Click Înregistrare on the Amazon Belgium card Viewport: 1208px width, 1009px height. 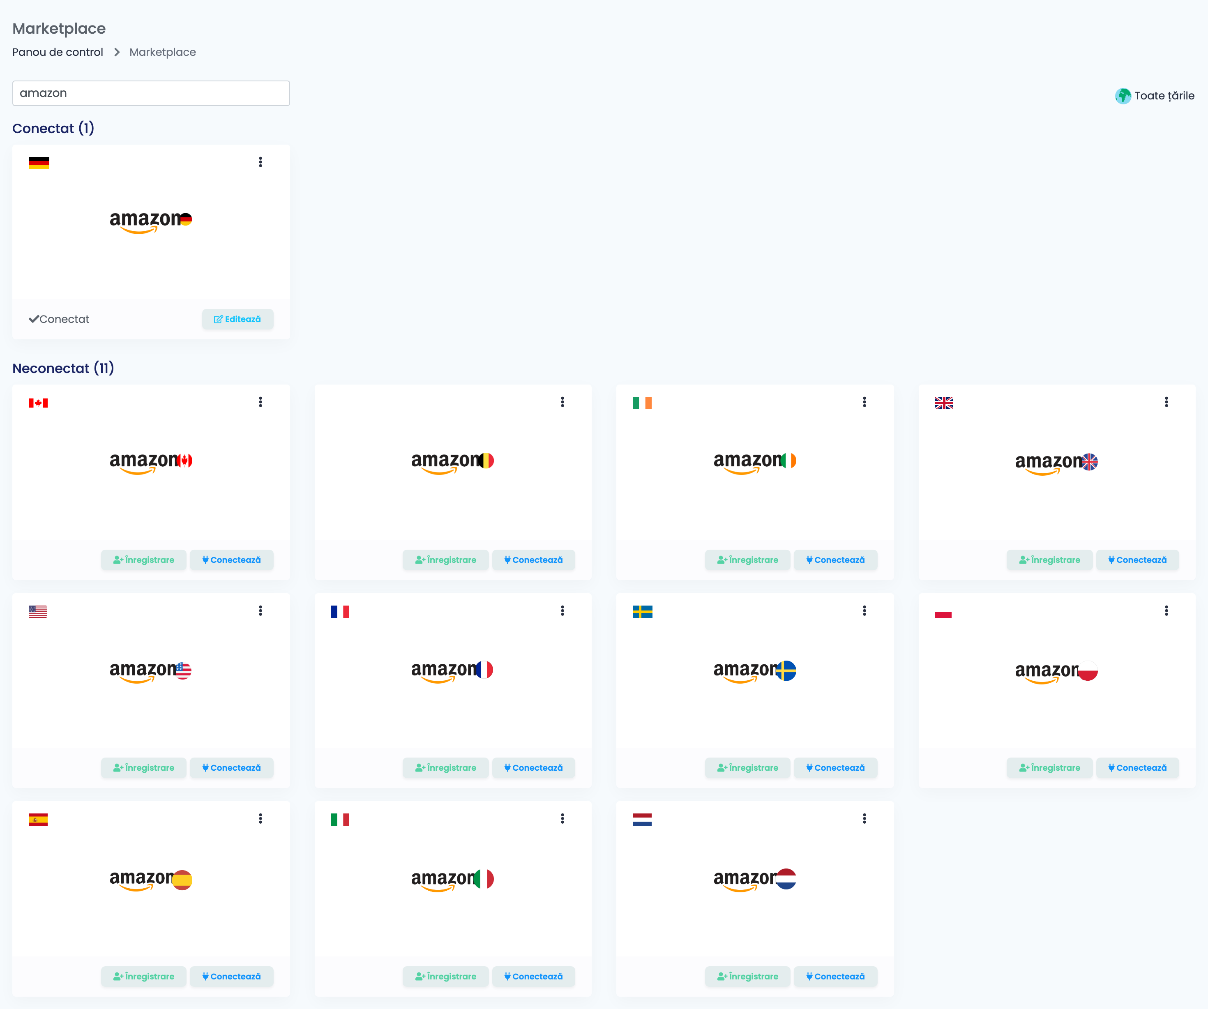(x=446, y=560)
